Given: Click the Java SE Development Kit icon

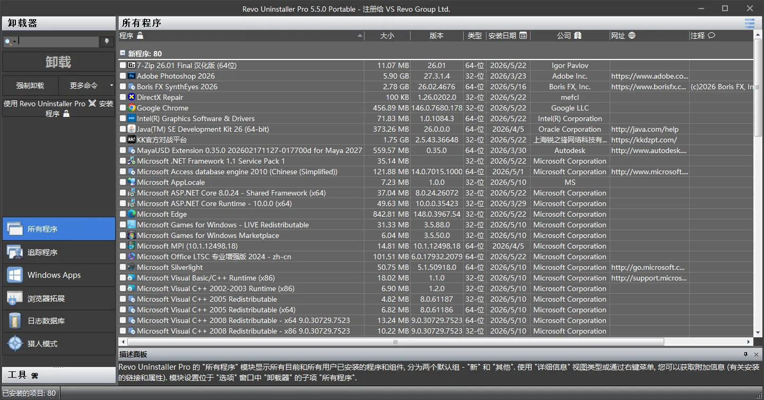Looking at the screenshot, I should [x=132, y=129].
